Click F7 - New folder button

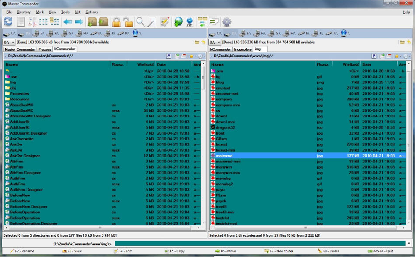pyautogui.click(x=279, y=251)
